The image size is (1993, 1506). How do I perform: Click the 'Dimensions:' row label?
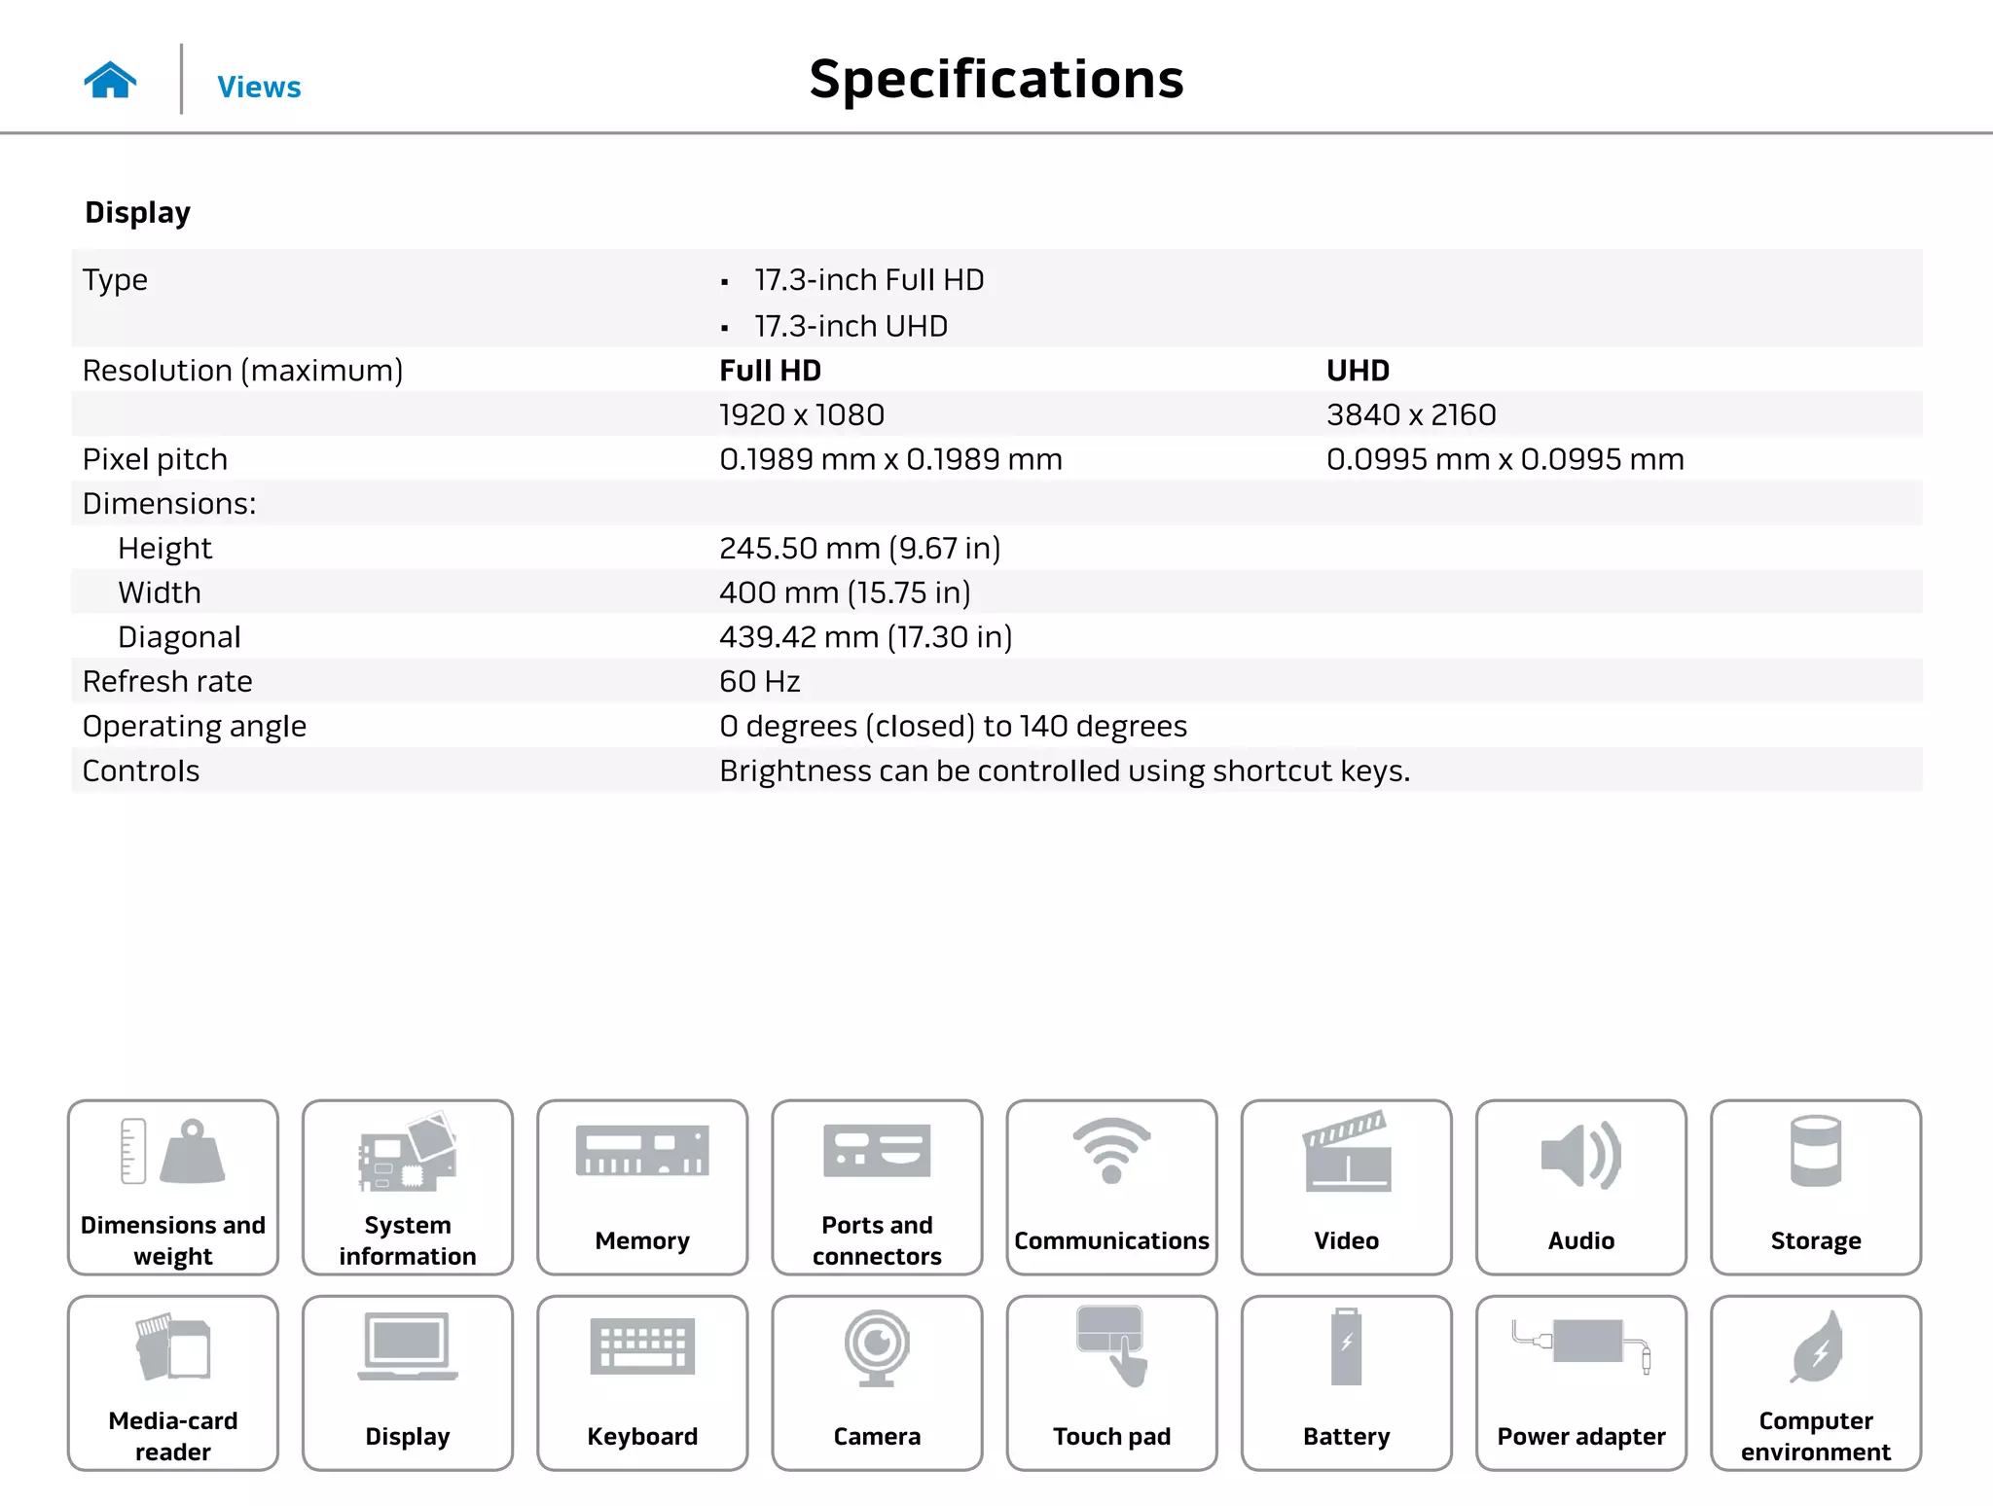point(169,504)
